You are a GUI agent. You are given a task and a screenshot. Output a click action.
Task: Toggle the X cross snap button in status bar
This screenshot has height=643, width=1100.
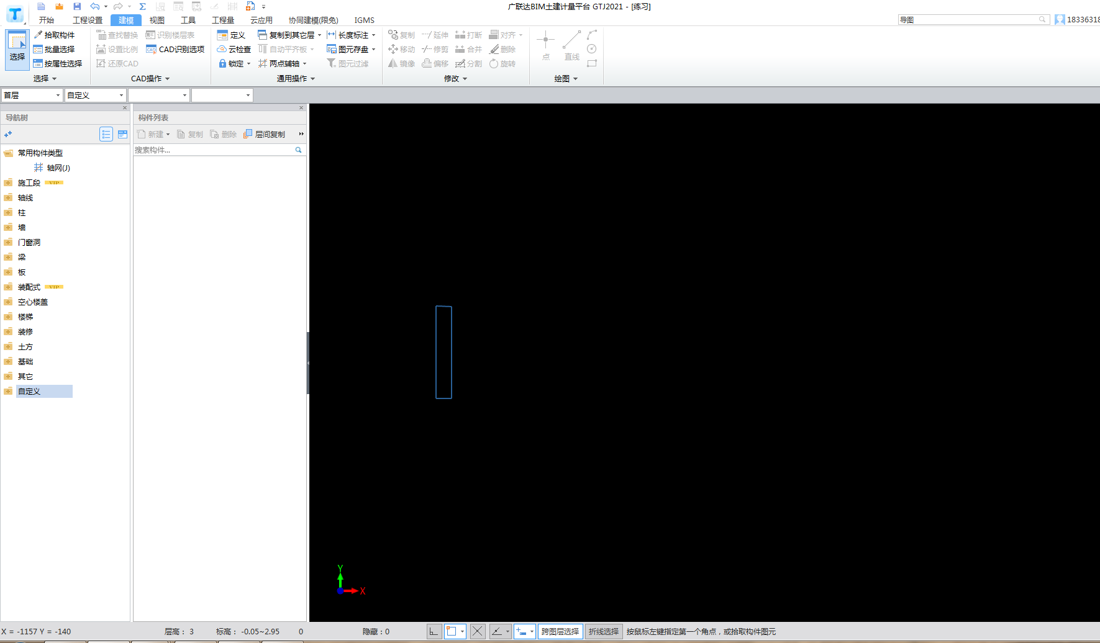[477, 631]
